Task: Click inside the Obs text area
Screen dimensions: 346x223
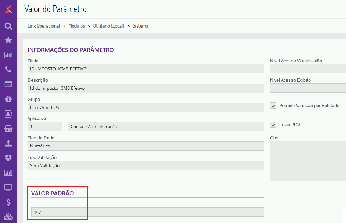Action: tap(308, 161)
